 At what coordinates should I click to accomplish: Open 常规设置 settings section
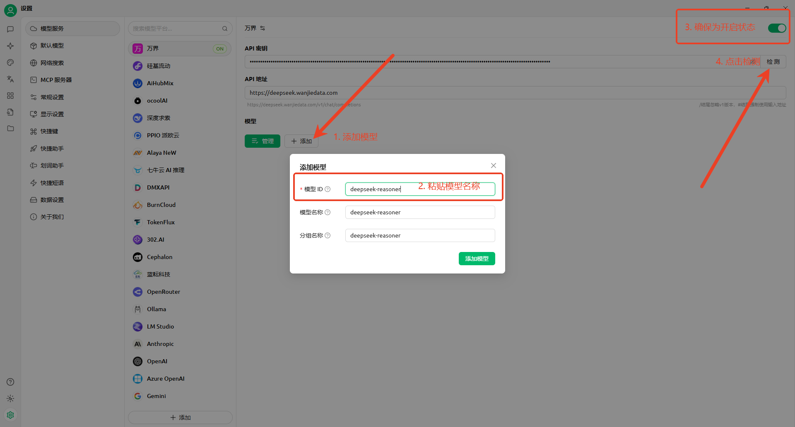tap(72, 97)
